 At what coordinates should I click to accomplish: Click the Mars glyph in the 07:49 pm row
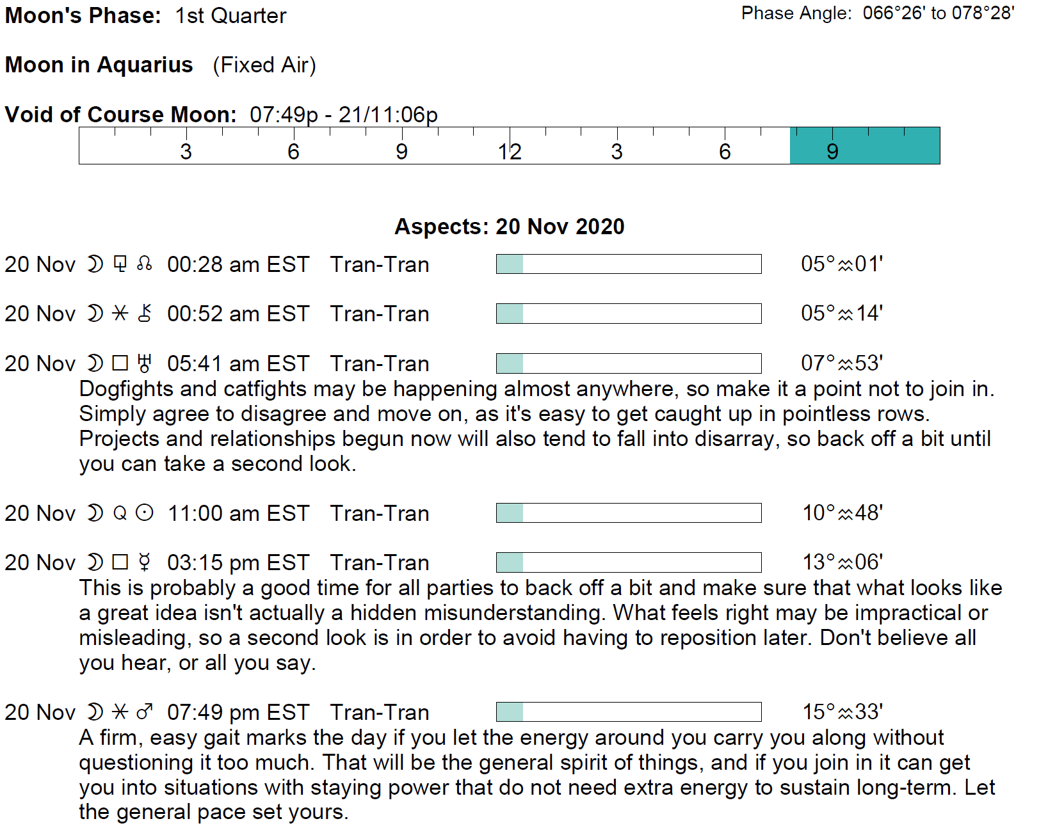(x=145, y=712)
